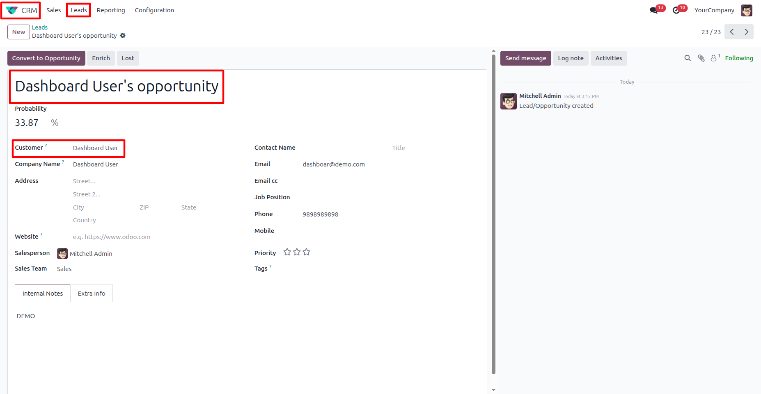This screenshot has height=394, width=761.
Task: Click the Leads breadcrumb link
Action: 40,27
